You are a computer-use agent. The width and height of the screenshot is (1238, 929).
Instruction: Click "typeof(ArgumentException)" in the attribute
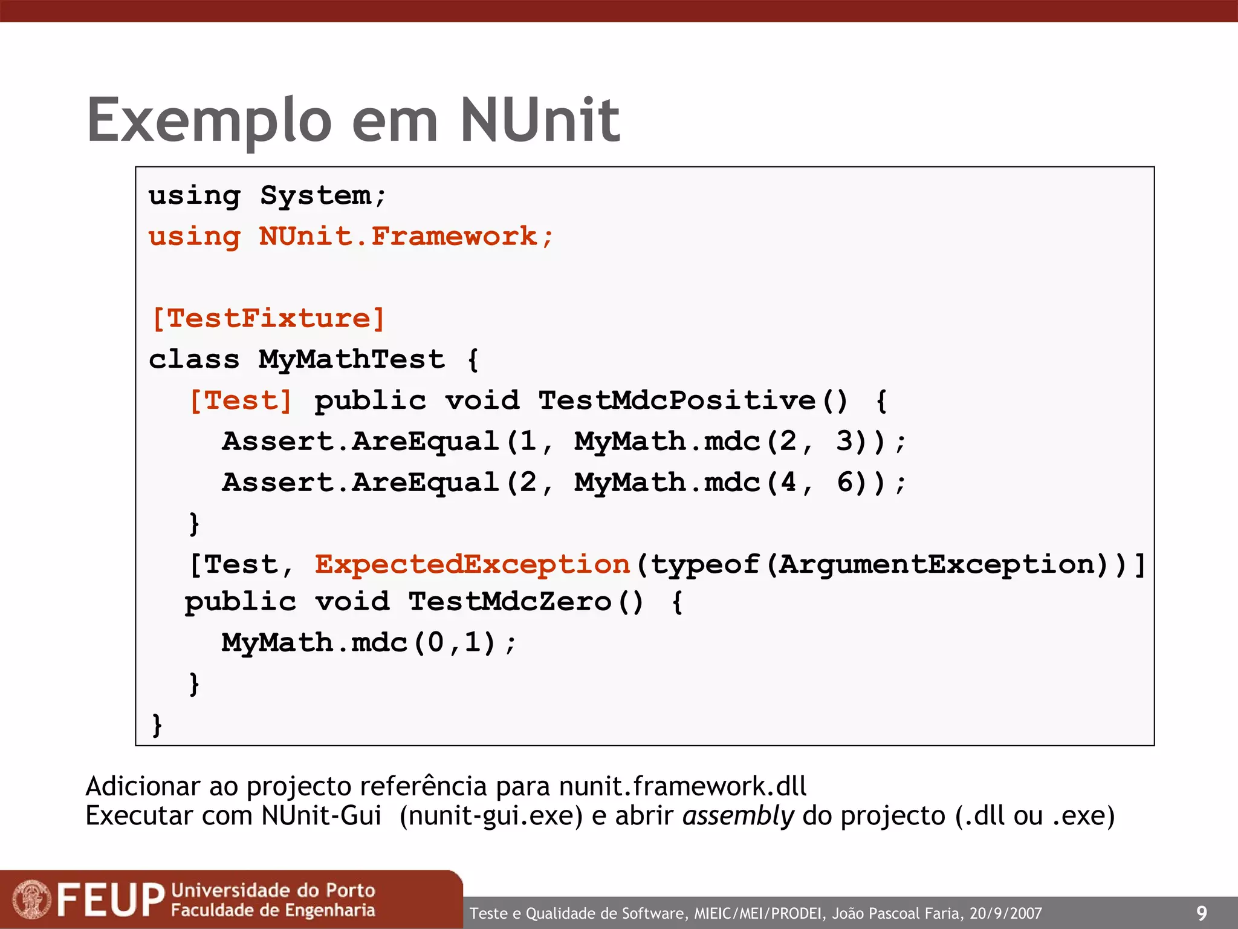880,564
